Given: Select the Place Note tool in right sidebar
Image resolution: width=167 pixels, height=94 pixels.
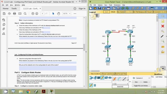Looking at the screenshot, I should point(163,21).
